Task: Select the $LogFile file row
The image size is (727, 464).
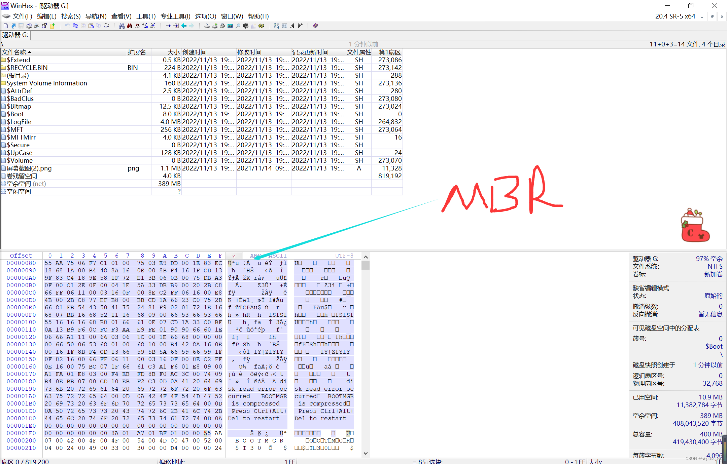Action: [x=201, y=122]
